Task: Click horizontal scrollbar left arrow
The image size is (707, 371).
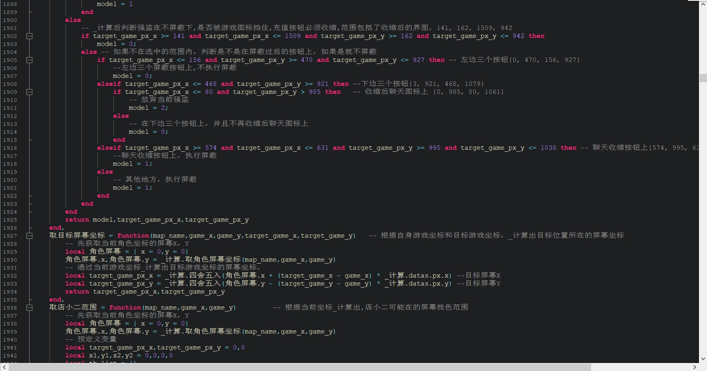Action: click(x=4, y=367)
